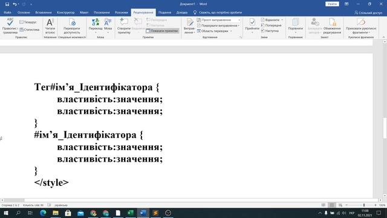
Task: Open the Тезаурус thesaurus
Action: coord(28,22)
